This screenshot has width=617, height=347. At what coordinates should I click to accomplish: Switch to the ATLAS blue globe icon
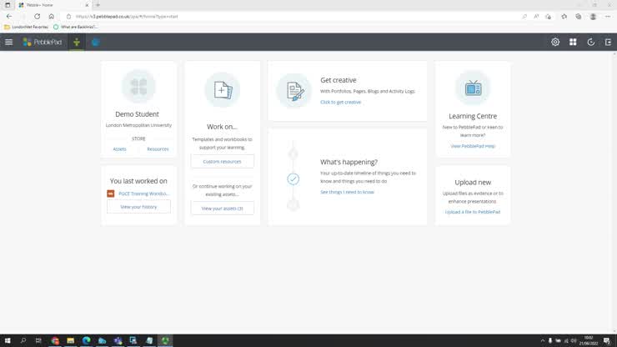coord(96,43)
